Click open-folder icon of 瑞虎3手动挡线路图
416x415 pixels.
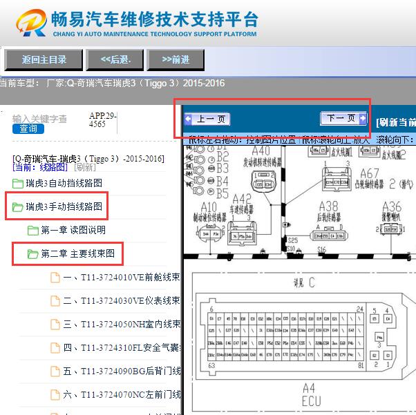[x=18, y=207]
